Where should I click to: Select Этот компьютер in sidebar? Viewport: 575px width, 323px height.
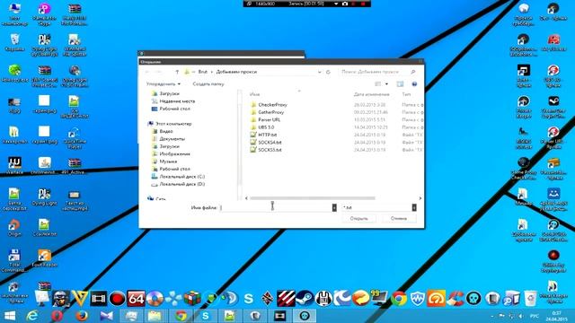pyautogui.click(x=173, y=124)
